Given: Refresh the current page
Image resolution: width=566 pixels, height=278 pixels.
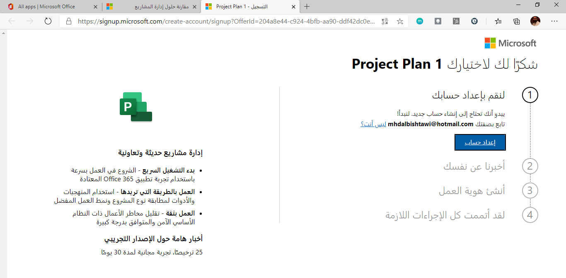Looking at the screenshot, I should pyautogui.click(x=48, y=21).
